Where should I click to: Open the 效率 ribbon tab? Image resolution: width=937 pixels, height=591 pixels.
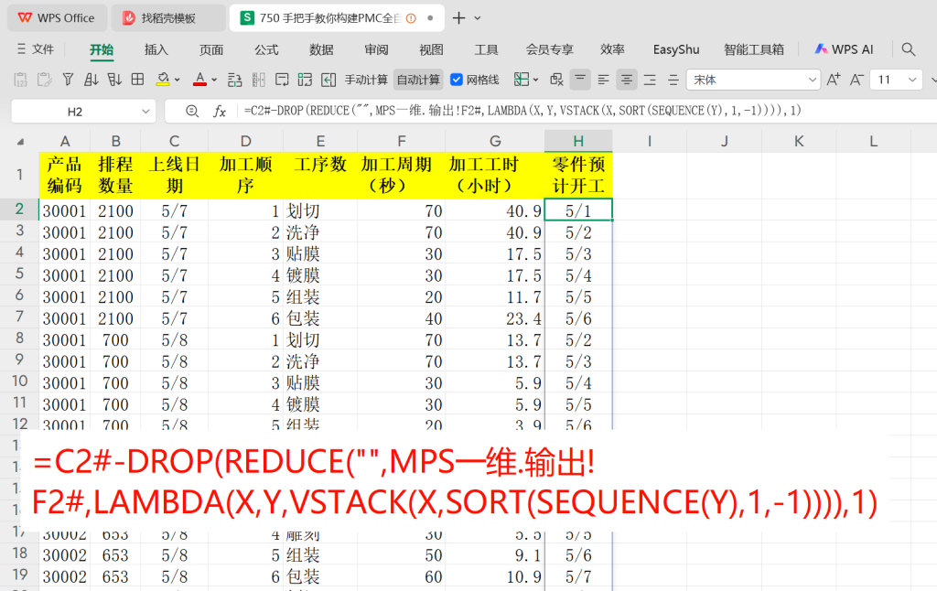coord(612,49)
